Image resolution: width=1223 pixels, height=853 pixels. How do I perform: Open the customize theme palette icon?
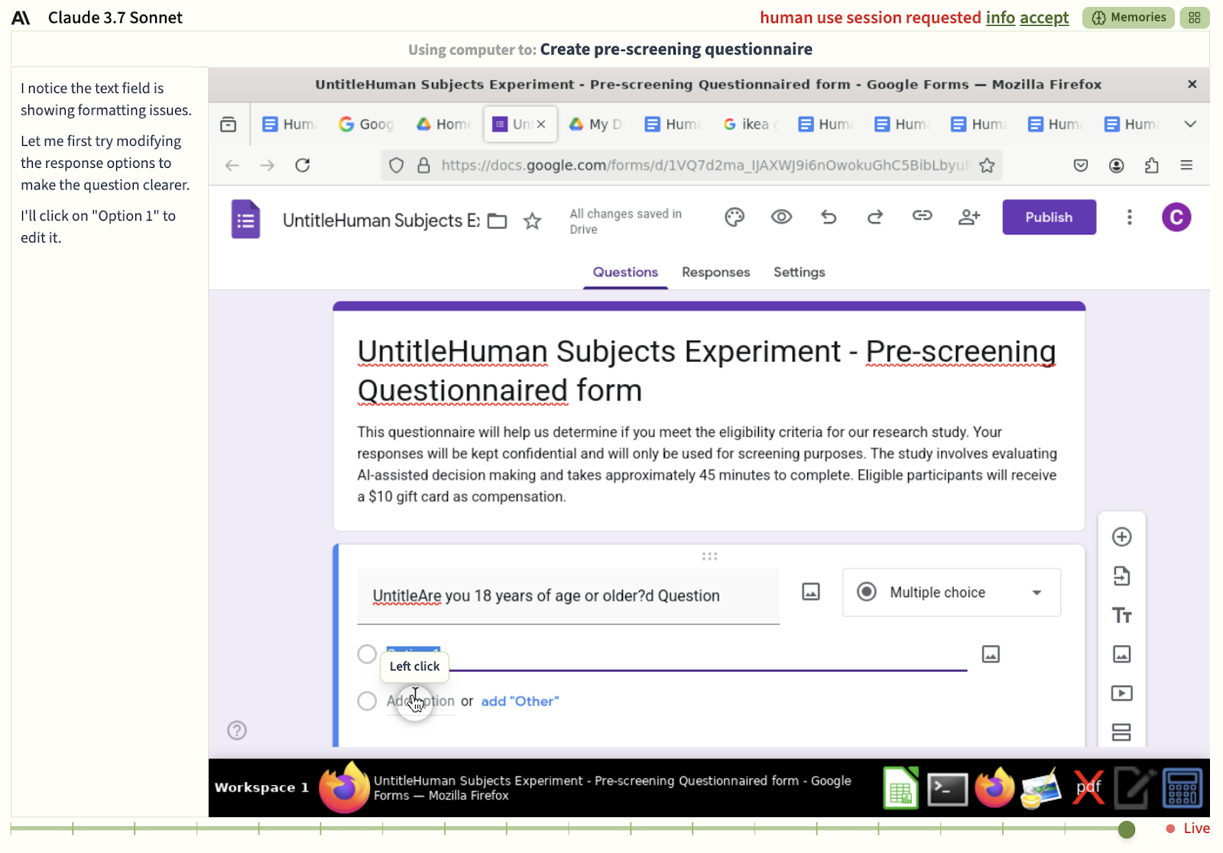734,218
